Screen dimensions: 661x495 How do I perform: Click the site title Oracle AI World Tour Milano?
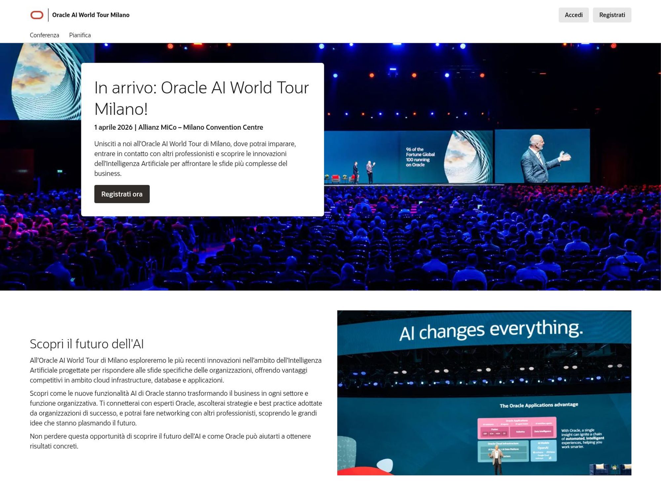tap(91, 15)
